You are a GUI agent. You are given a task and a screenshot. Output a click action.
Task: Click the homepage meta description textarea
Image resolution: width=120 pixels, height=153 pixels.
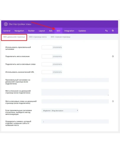coord(75,92)
